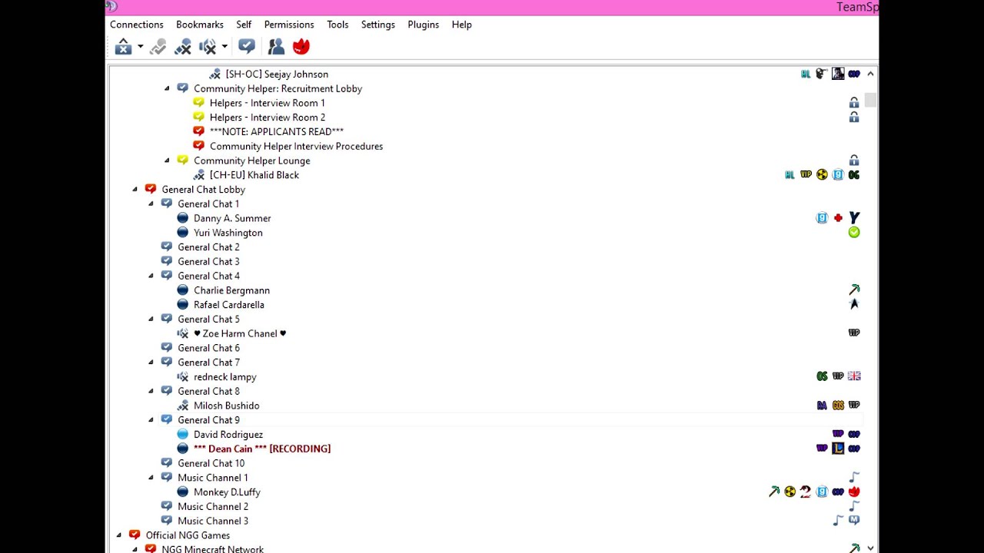
Task: Click Danny A. Summer's dark Y badge
Action: point(854,218)
